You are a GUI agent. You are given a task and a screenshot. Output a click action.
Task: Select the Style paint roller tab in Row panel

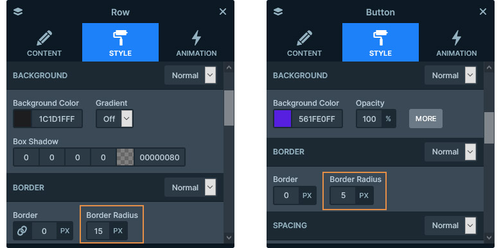coord(120,42)
